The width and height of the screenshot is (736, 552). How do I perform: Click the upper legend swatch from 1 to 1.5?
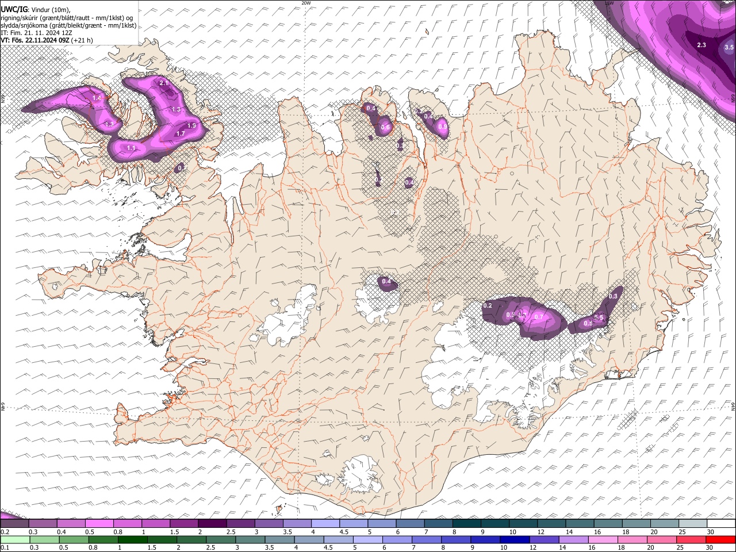pyautogui.click(x=155, y=524)
